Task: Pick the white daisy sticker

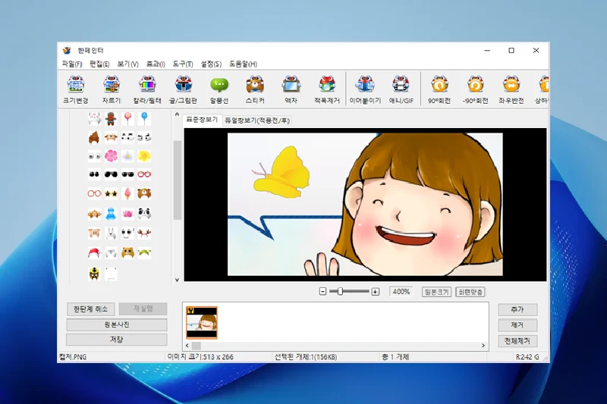Action: 127,156
